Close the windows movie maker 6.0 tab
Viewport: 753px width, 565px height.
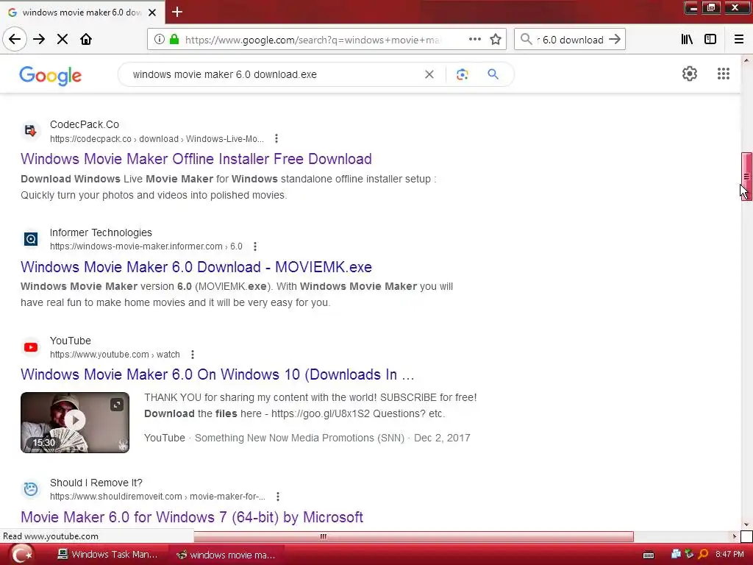pos(152,13)
